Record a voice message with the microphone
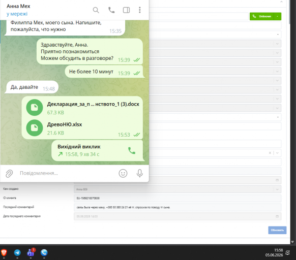 [x=140, y=173]
